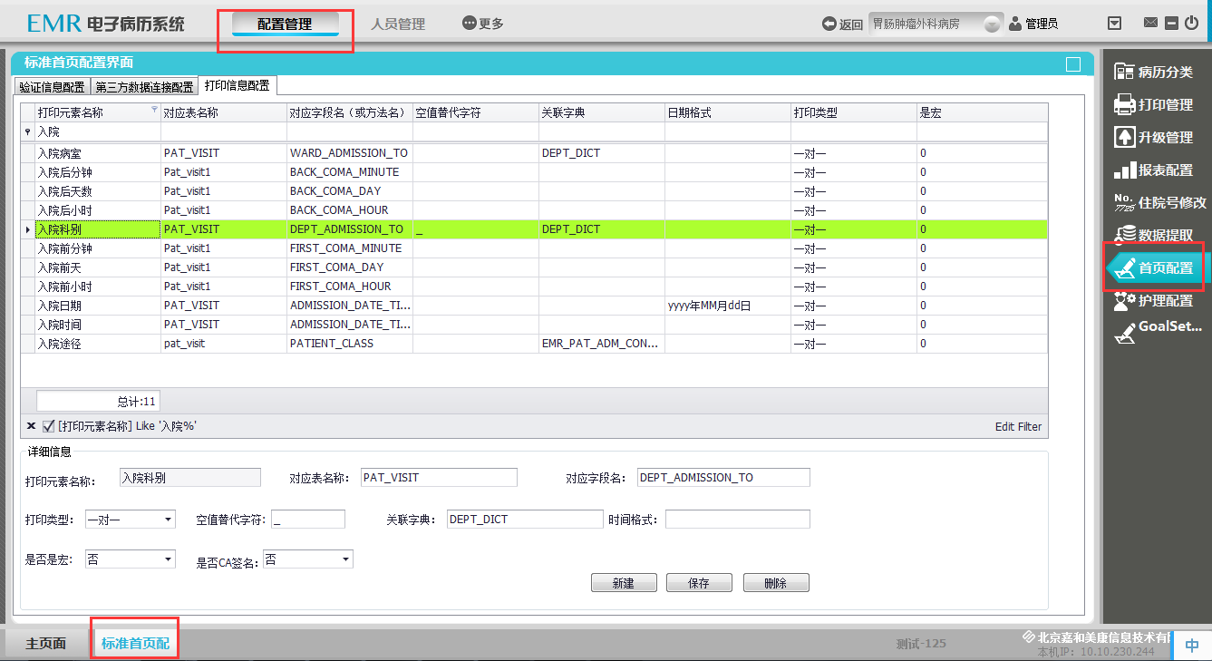Screen dimensions: 1212x661
Task: Click the power logout icon
Action: (x=1192, y=24)
